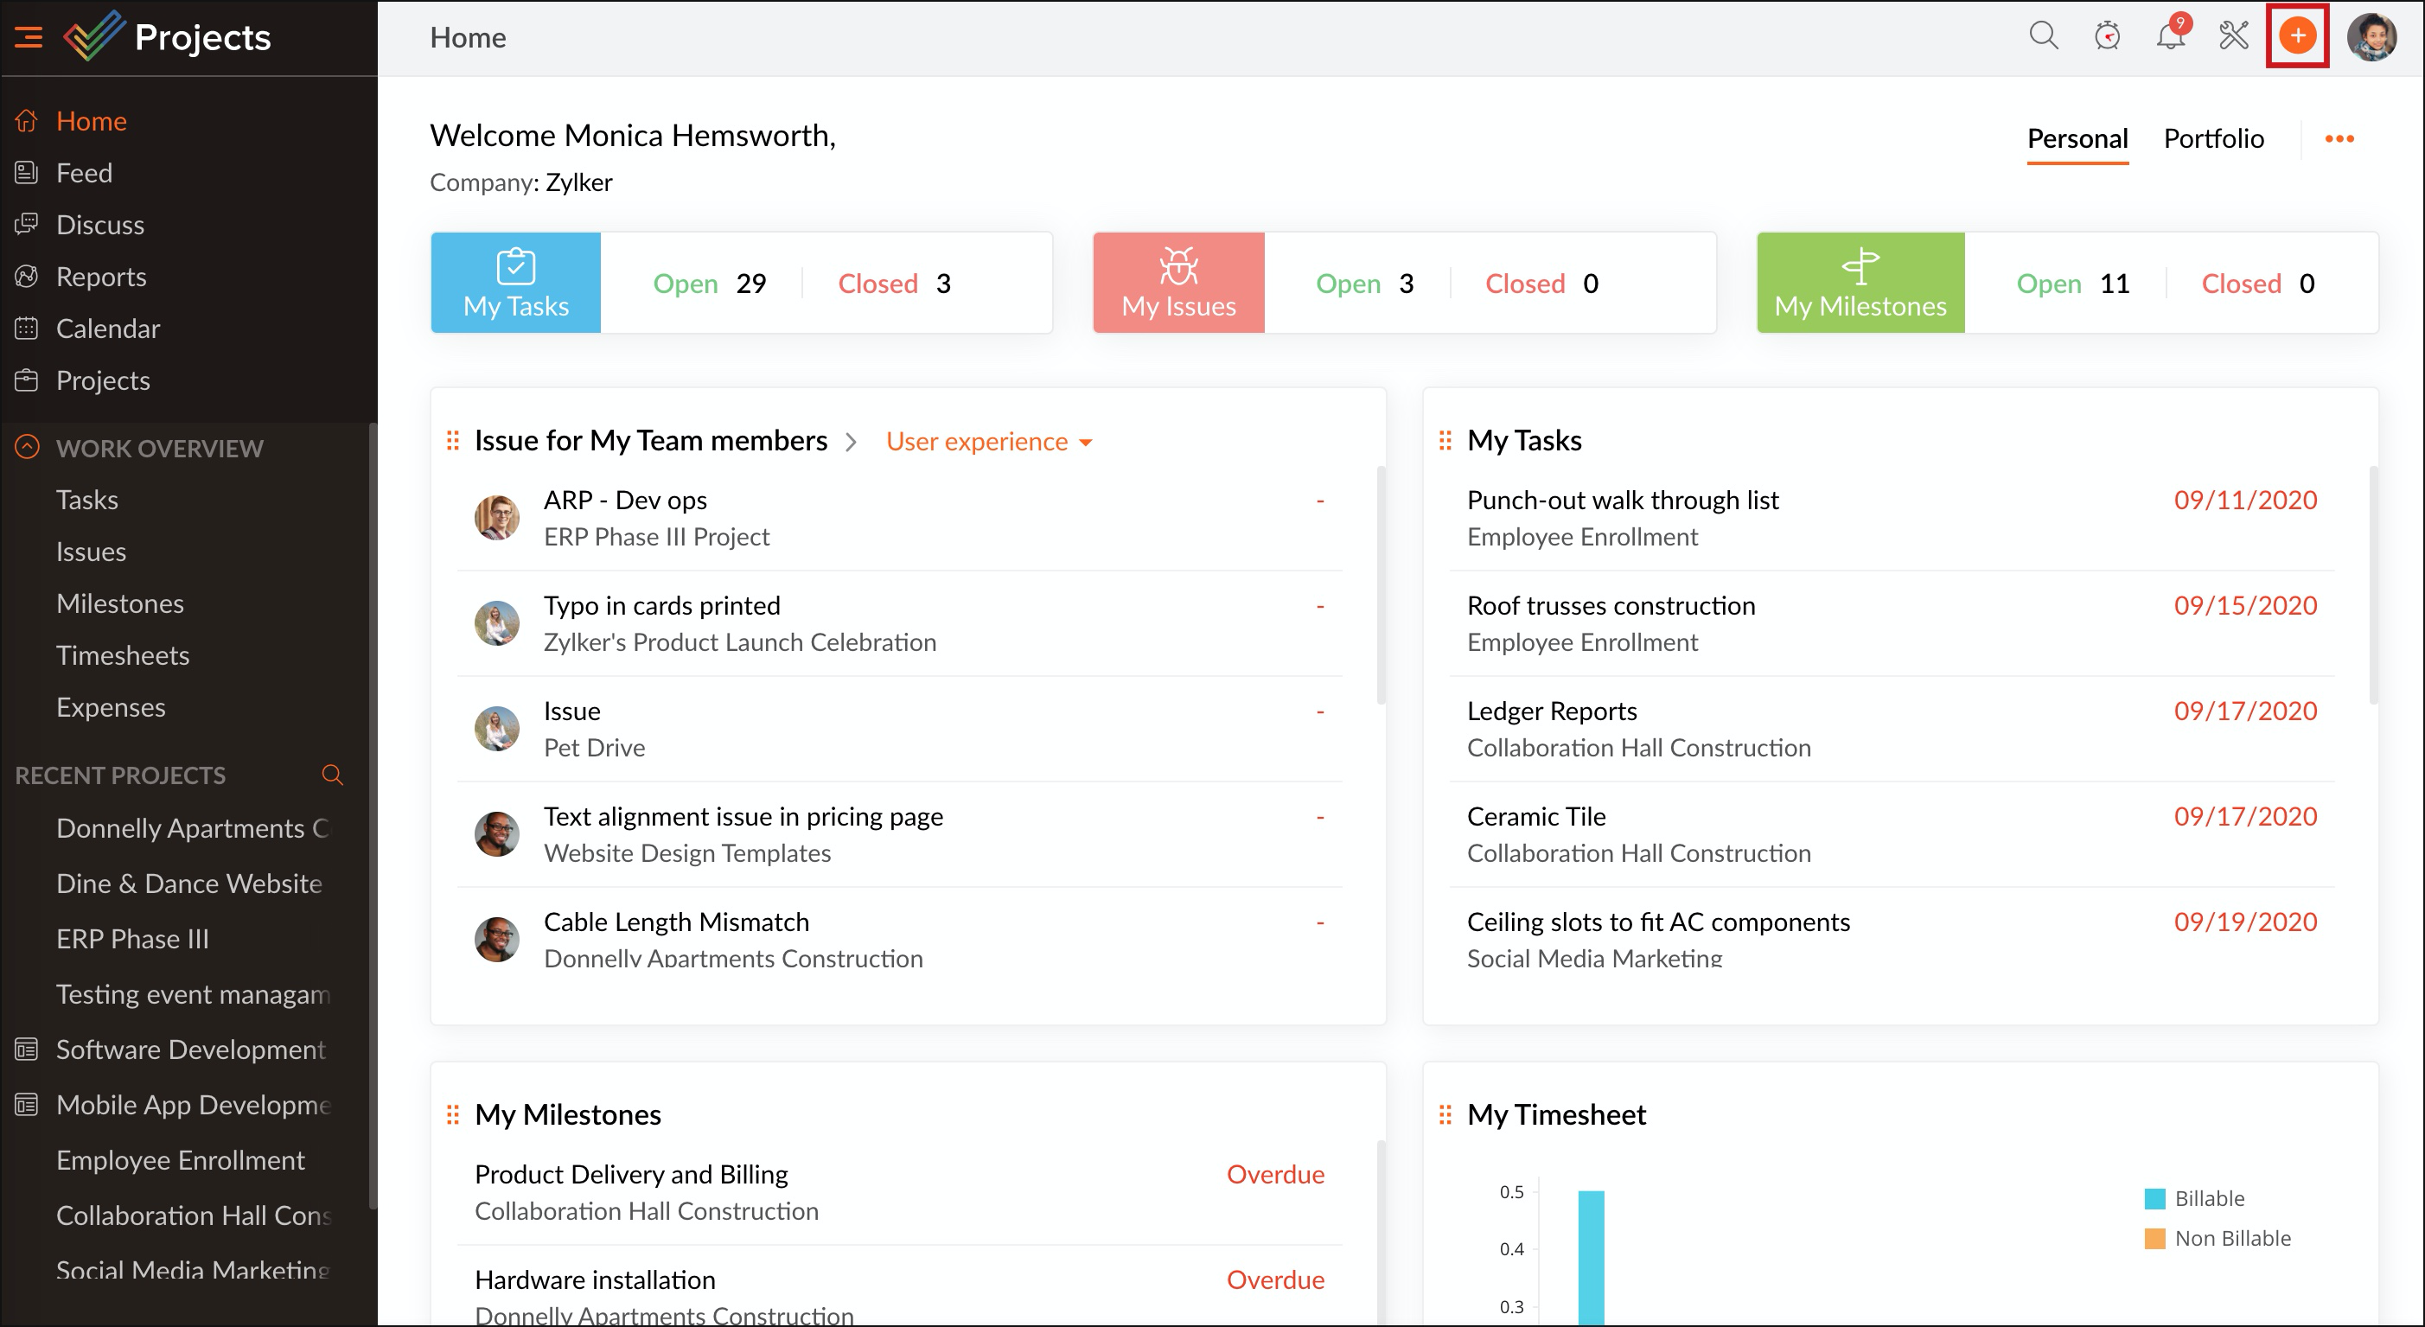This screenshot has height=1327, width=2425.
Task: Open Text alignment issue in pricing page
Action: (743, 816)
